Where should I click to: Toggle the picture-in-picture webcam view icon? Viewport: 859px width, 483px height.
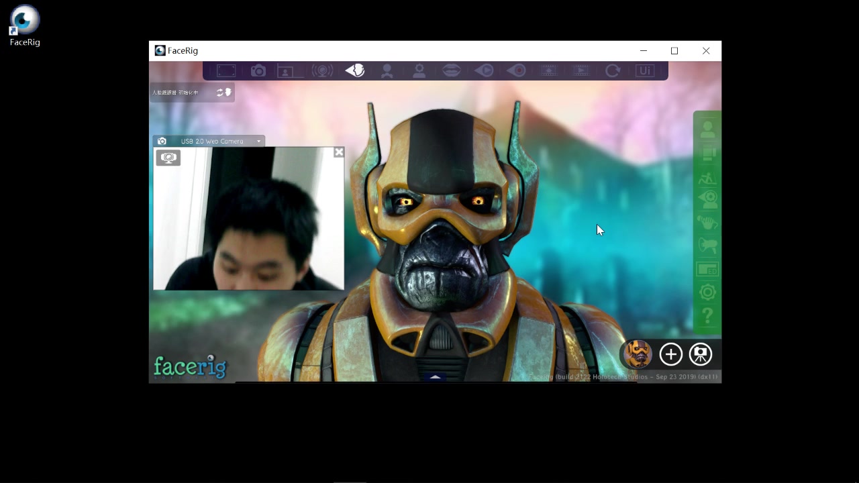290,70
